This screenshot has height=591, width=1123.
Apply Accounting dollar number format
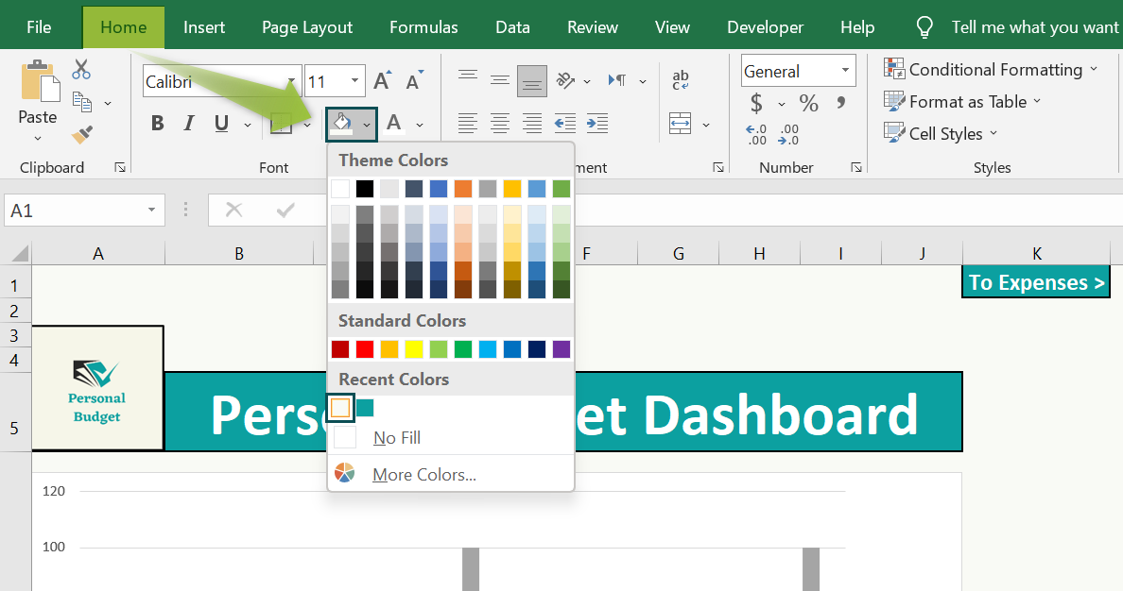pos(756,104)
